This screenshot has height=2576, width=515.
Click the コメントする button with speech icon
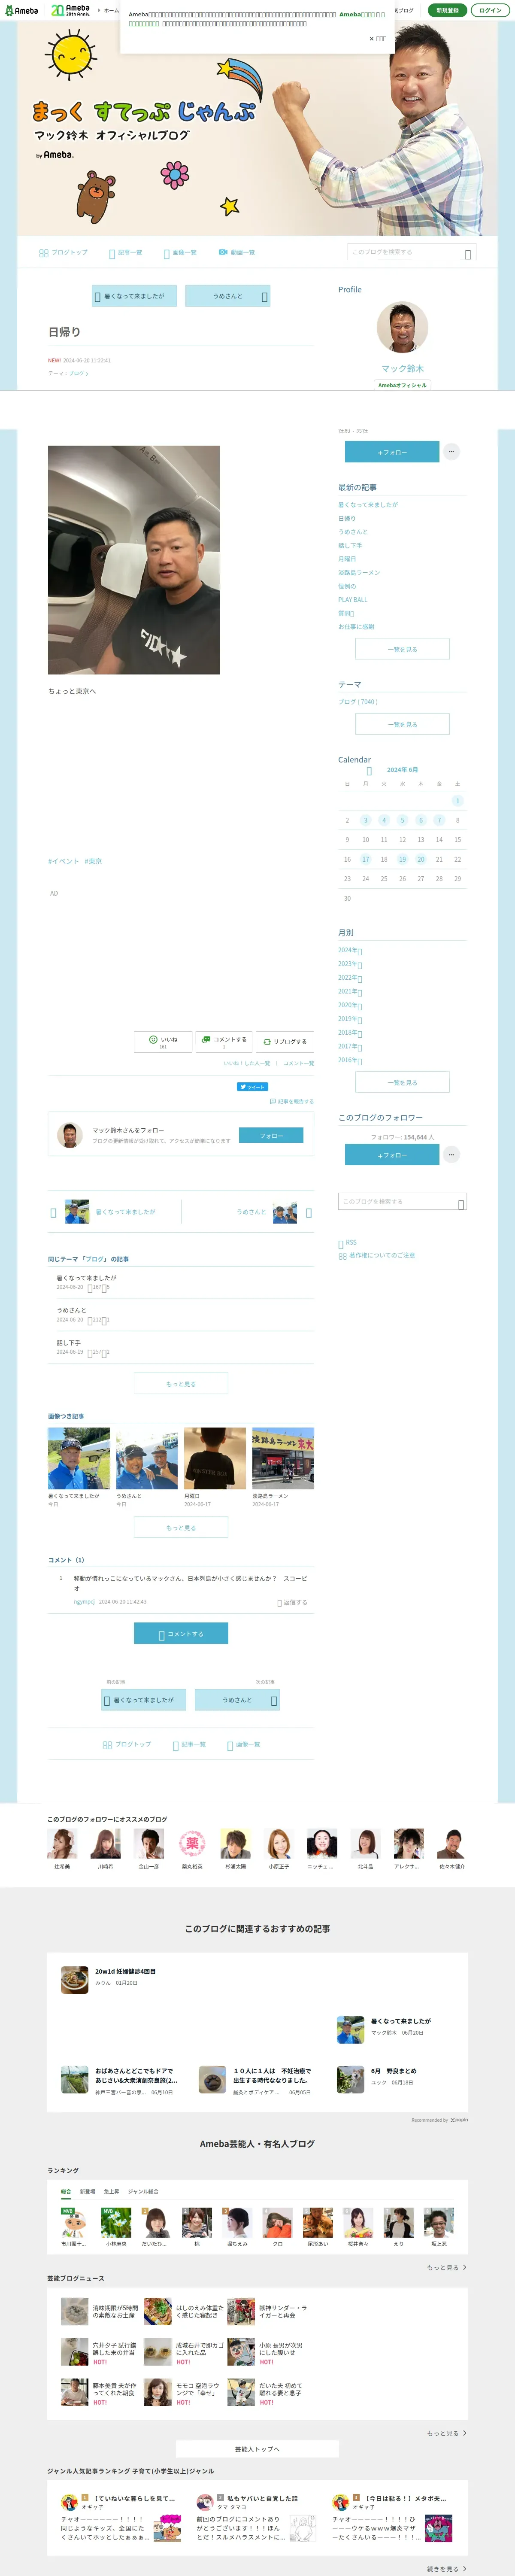pyautogui.click(x=224, y=1042)
